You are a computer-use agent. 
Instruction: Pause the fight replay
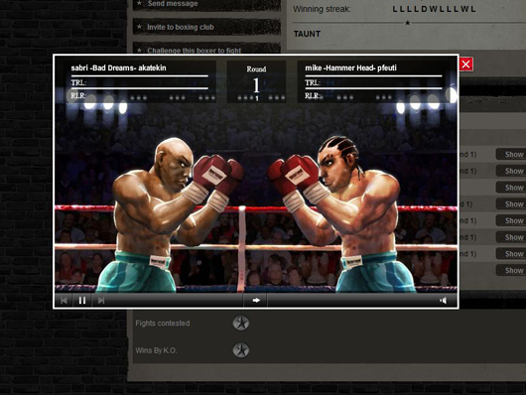82,301
